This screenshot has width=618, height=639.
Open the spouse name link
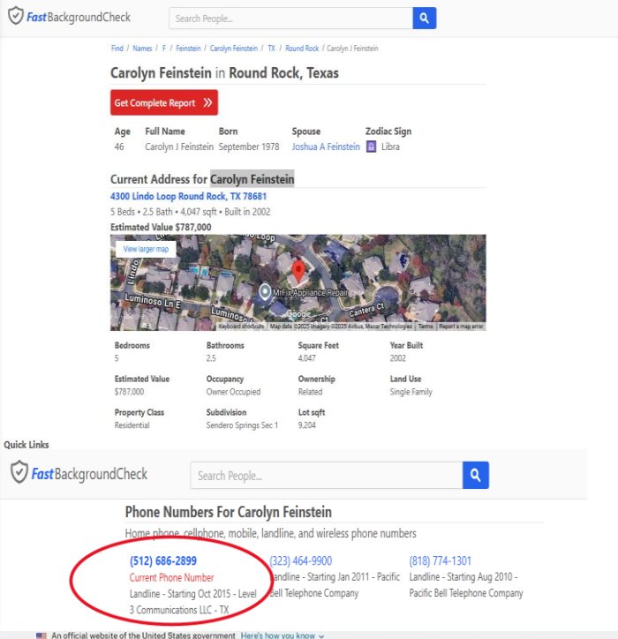pyautogui.click(x=326, y=147)
